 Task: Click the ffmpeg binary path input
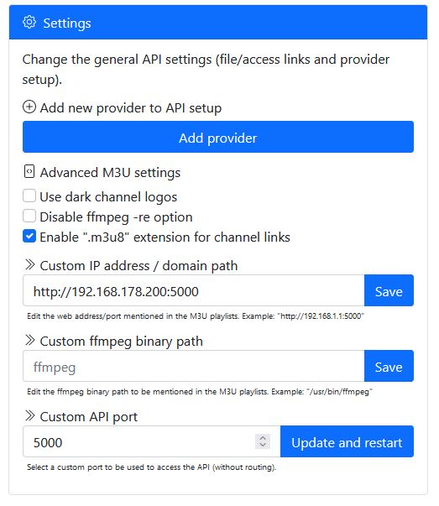(x=194, y=366)
